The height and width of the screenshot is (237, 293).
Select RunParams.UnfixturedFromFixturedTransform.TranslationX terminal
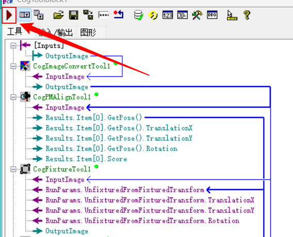(150, 200)
